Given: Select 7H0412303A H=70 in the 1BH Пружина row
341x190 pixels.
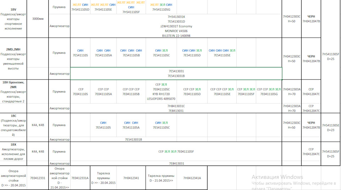Looking at the screenshot, I should coord(292,92).
